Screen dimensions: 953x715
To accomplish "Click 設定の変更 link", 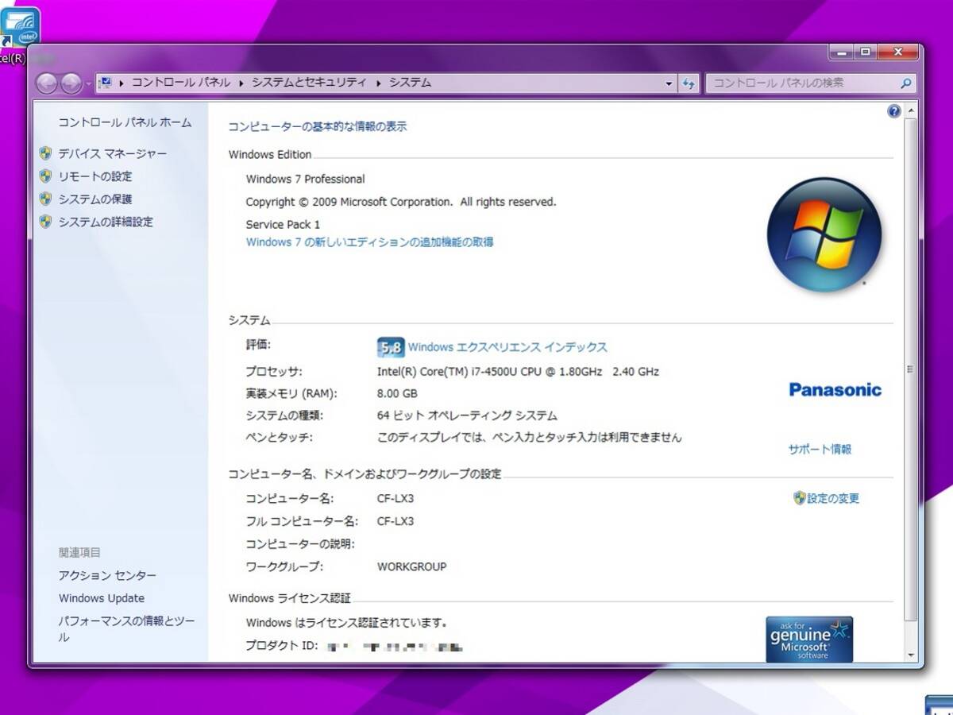I will pos(832,498).
